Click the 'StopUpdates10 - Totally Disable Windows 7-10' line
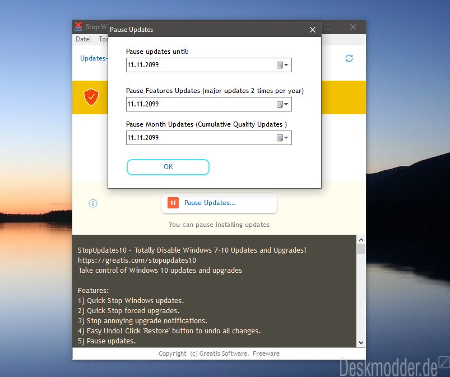 [x=192, y=250]
